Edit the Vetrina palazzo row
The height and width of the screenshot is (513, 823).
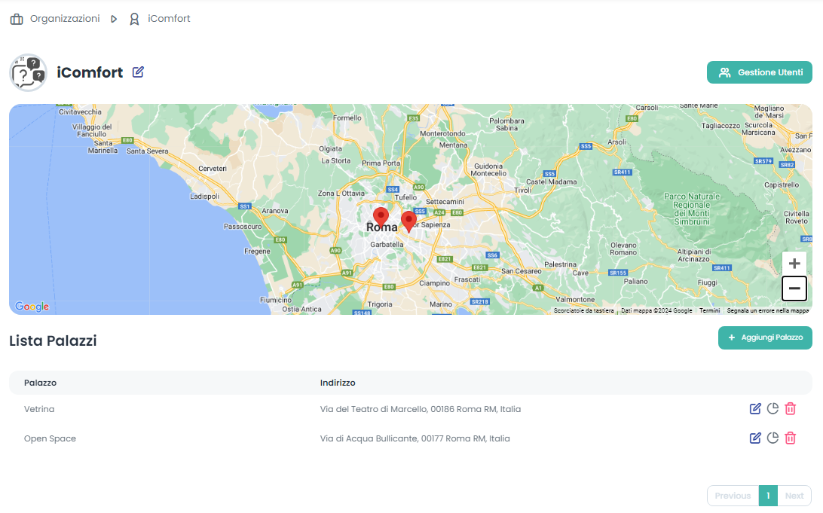point(755,409)
